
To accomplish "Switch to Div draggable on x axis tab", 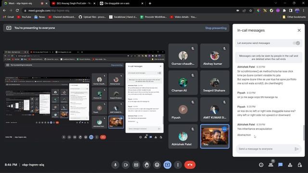I will (122, 3).
